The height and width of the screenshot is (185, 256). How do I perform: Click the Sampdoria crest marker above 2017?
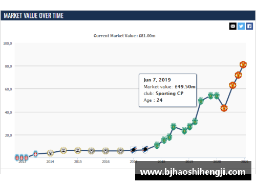click(x=134, y=150)
